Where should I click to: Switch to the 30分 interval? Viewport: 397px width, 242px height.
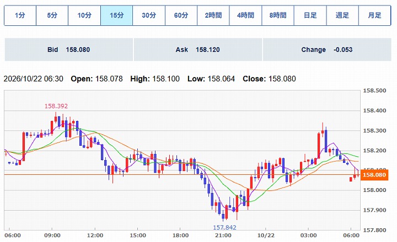149,15
